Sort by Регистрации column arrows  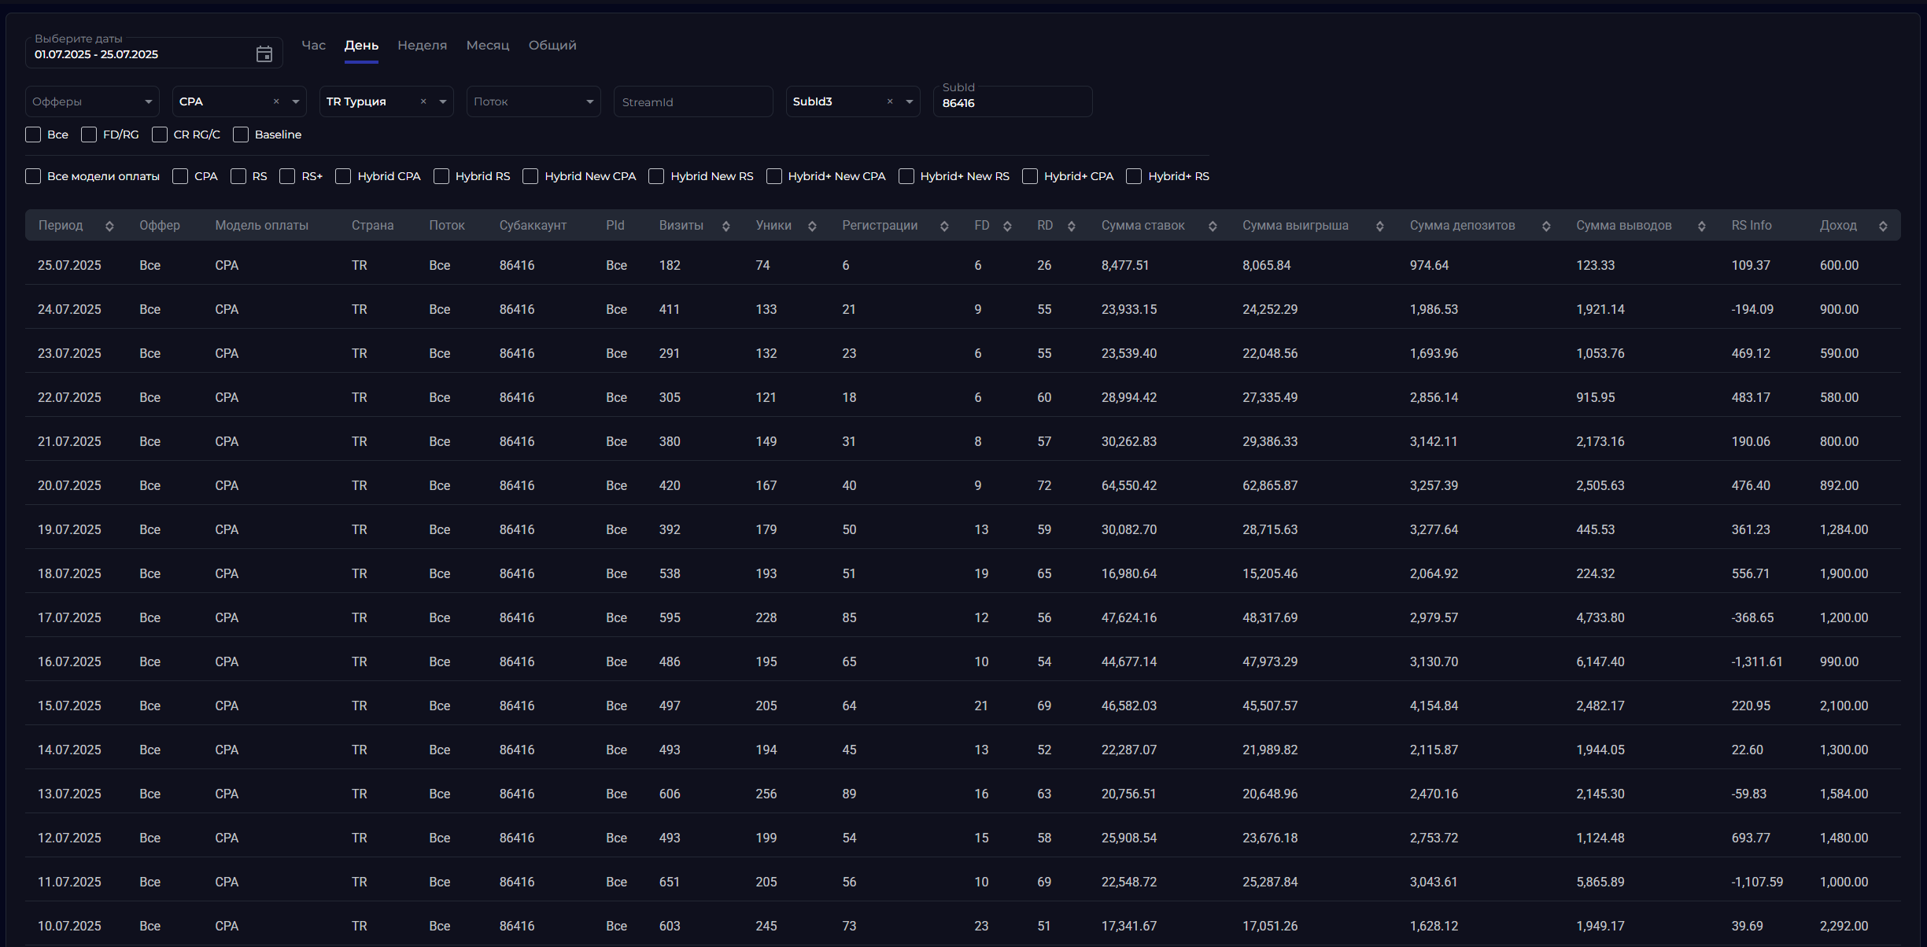944,227
